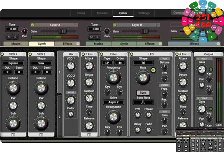Click Layer A Gain slider handle
Image resolution: width=224 pixels, height=152 pixels.
[62, 31]
